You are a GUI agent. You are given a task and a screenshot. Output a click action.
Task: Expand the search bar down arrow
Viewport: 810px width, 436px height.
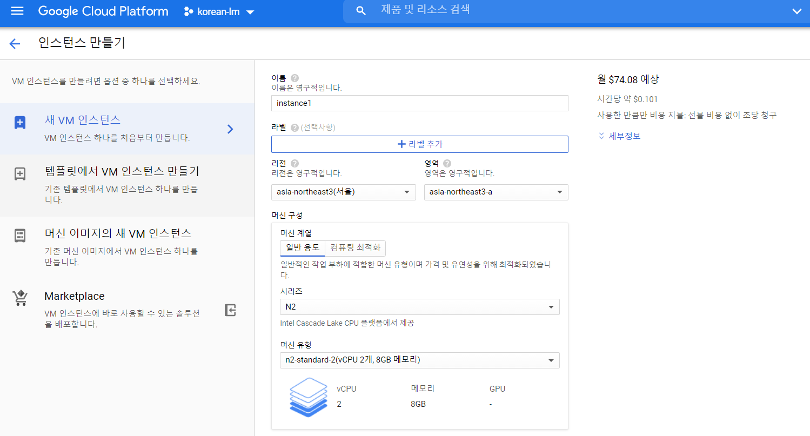click(798, 11)
